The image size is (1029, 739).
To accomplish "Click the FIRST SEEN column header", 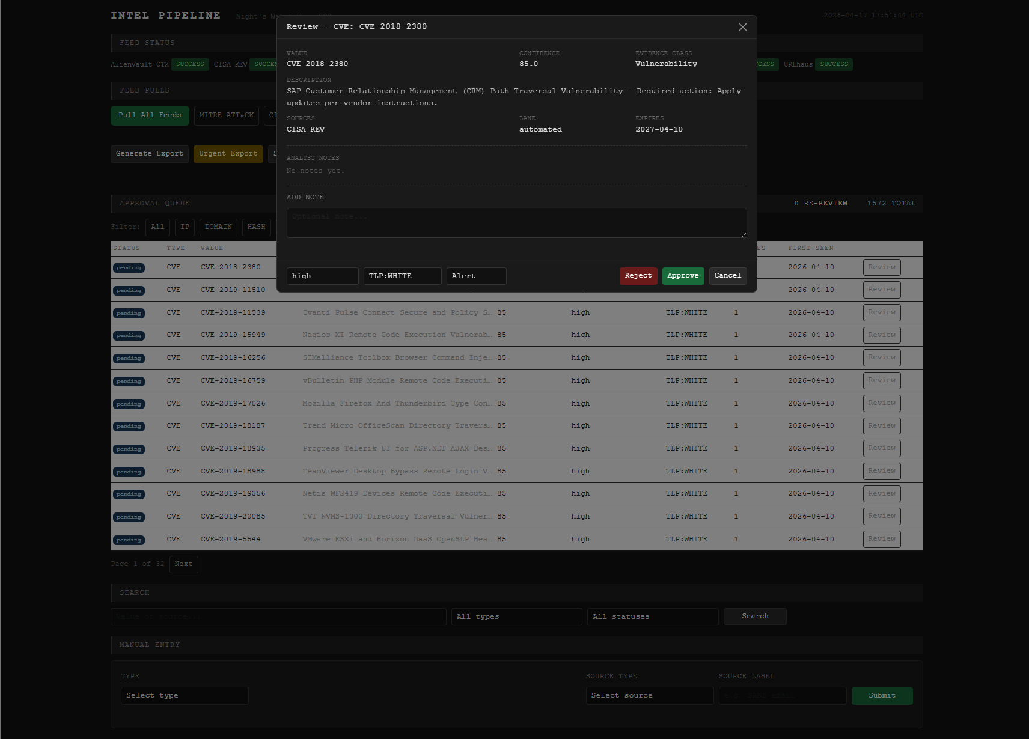I will (x=811, y=248).
